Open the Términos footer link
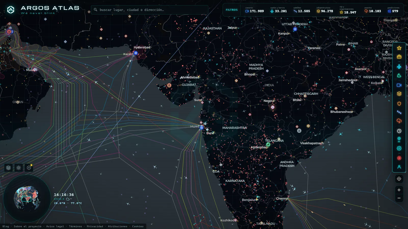Screen dimensions: 408x229 [75, 226]
